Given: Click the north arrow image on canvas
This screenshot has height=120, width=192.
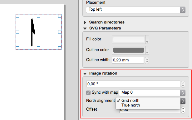Looking at the screenshot, I should (33, 32).
